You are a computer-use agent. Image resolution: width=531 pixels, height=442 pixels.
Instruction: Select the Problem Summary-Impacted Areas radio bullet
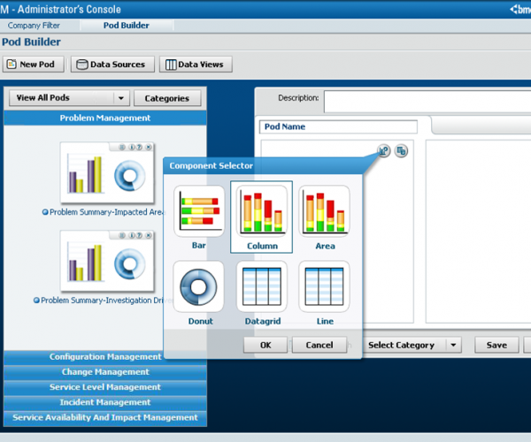pos(45,212)
